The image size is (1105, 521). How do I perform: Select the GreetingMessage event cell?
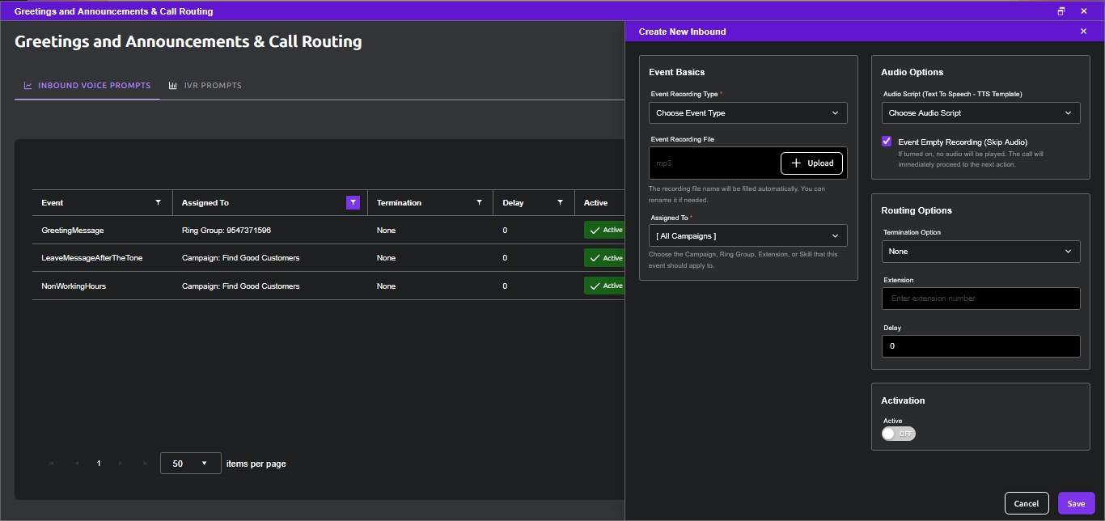tap(102, 231)
